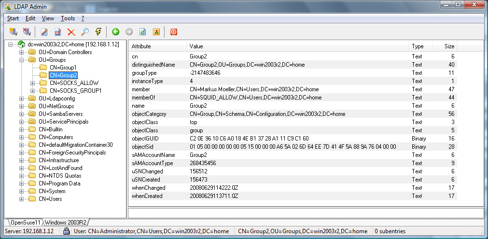Click objectClass row with value group
The width and height of the screenshot is (488, 239).
click(293, 130)
